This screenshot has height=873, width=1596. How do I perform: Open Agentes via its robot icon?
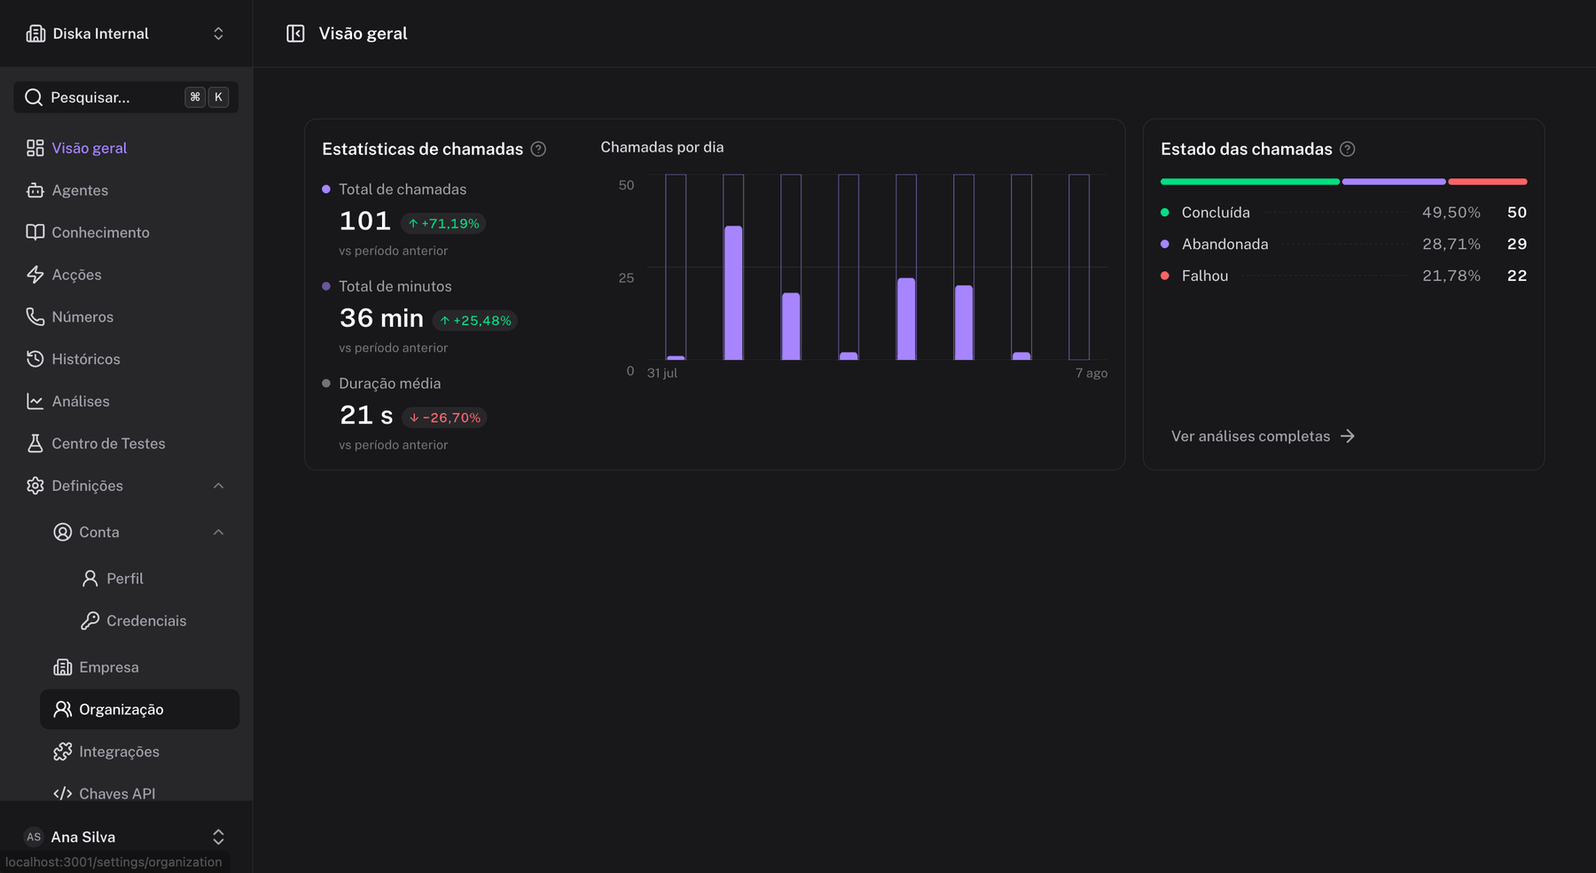[35, 191]
